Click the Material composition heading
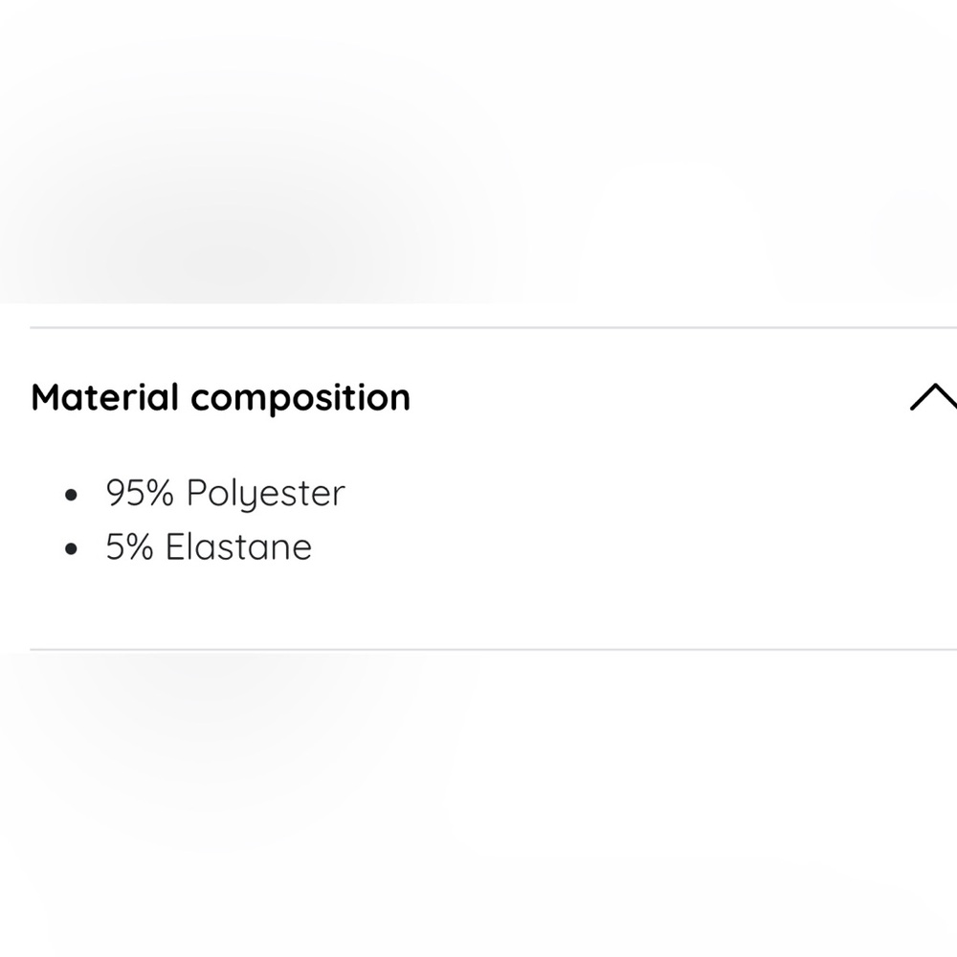Image resolution: width=957 pixels, height=957 pixels. [220, 398]
